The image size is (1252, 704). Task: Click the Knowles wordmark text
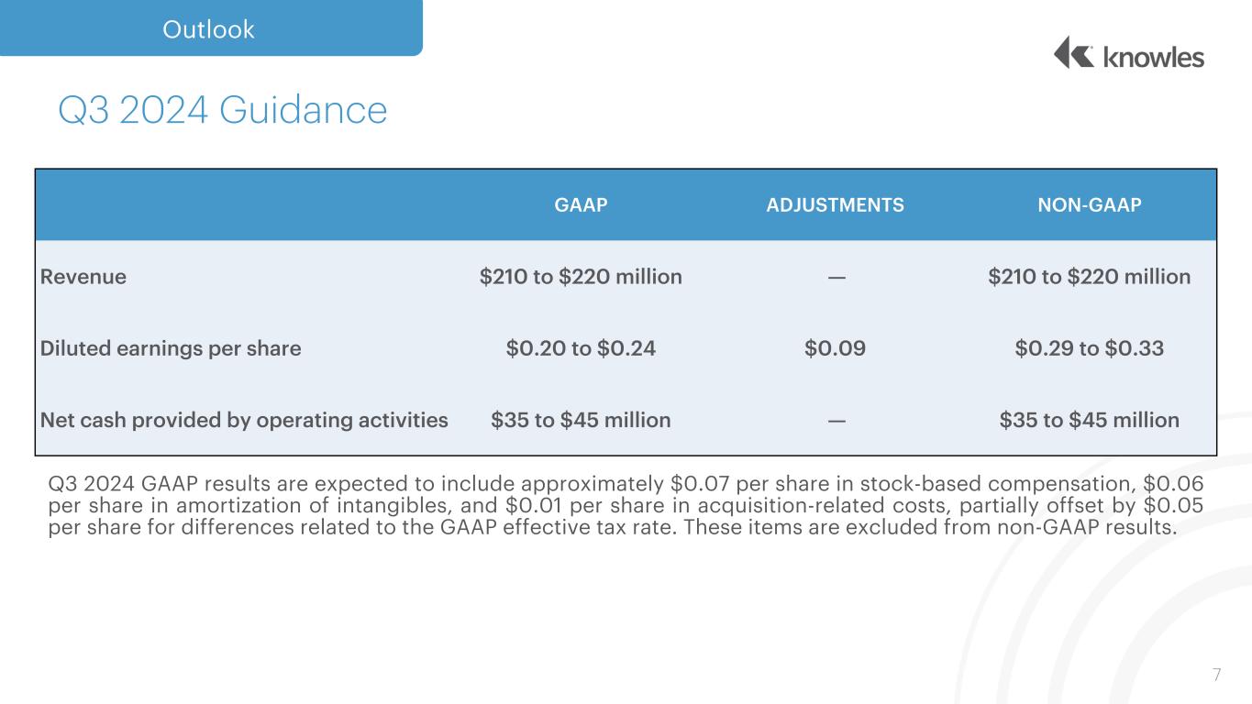pos(1153,57)
